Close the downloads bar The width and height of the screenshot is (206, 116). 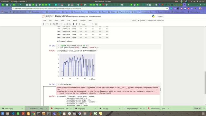pyautogui.click(x=204, y=108)
